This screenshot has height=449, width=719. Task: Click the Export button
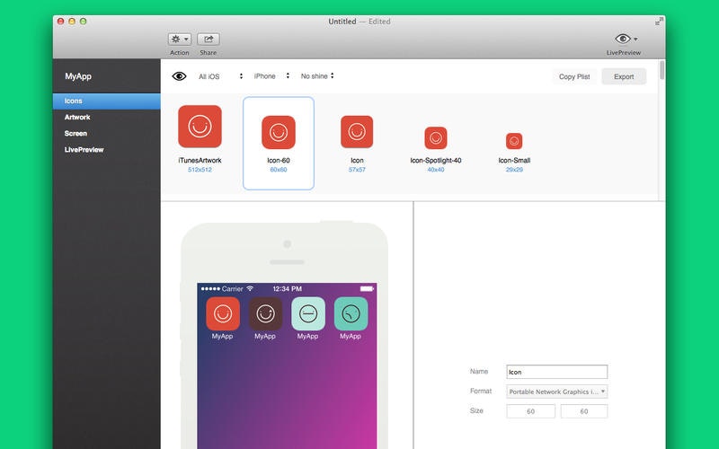[x=624, y=76]
